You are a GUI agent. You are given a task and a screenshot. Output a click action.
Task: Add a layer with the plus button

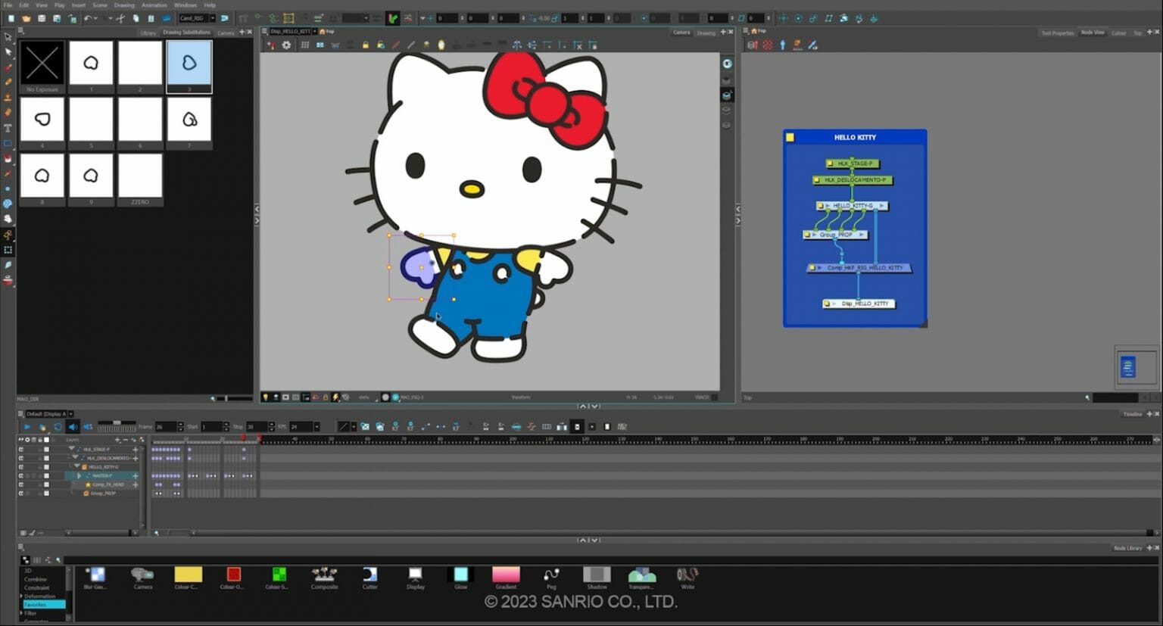point(117,440)
